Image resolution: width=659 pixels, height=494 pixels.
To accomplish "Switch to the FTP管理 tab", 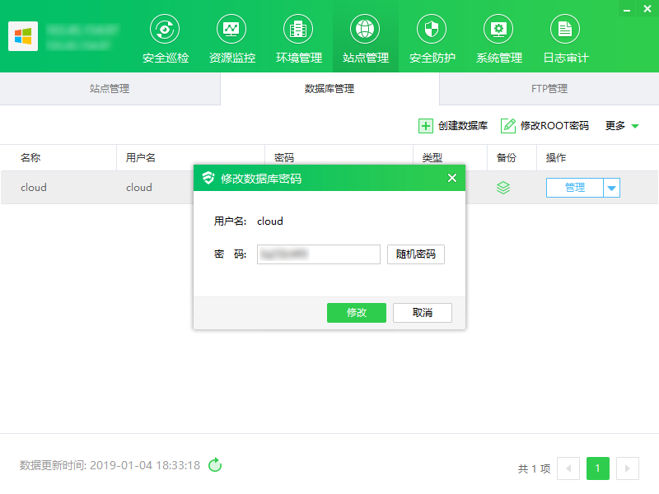I will 549,89.
